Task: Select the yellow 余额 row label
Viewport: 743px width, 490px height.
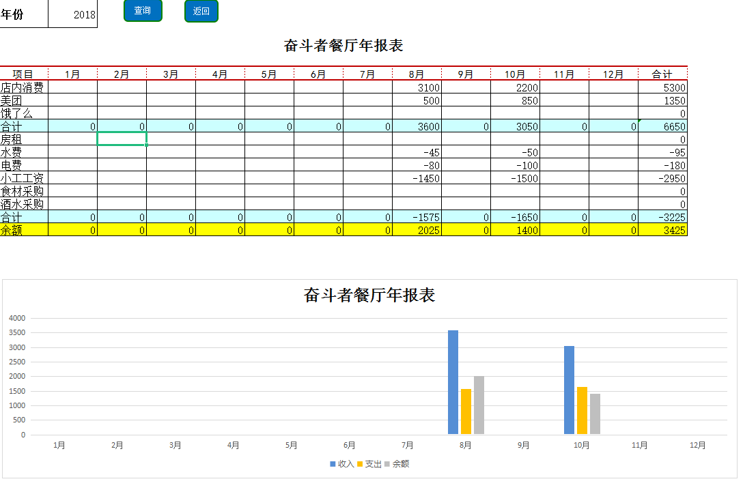Action: (24, 230)
